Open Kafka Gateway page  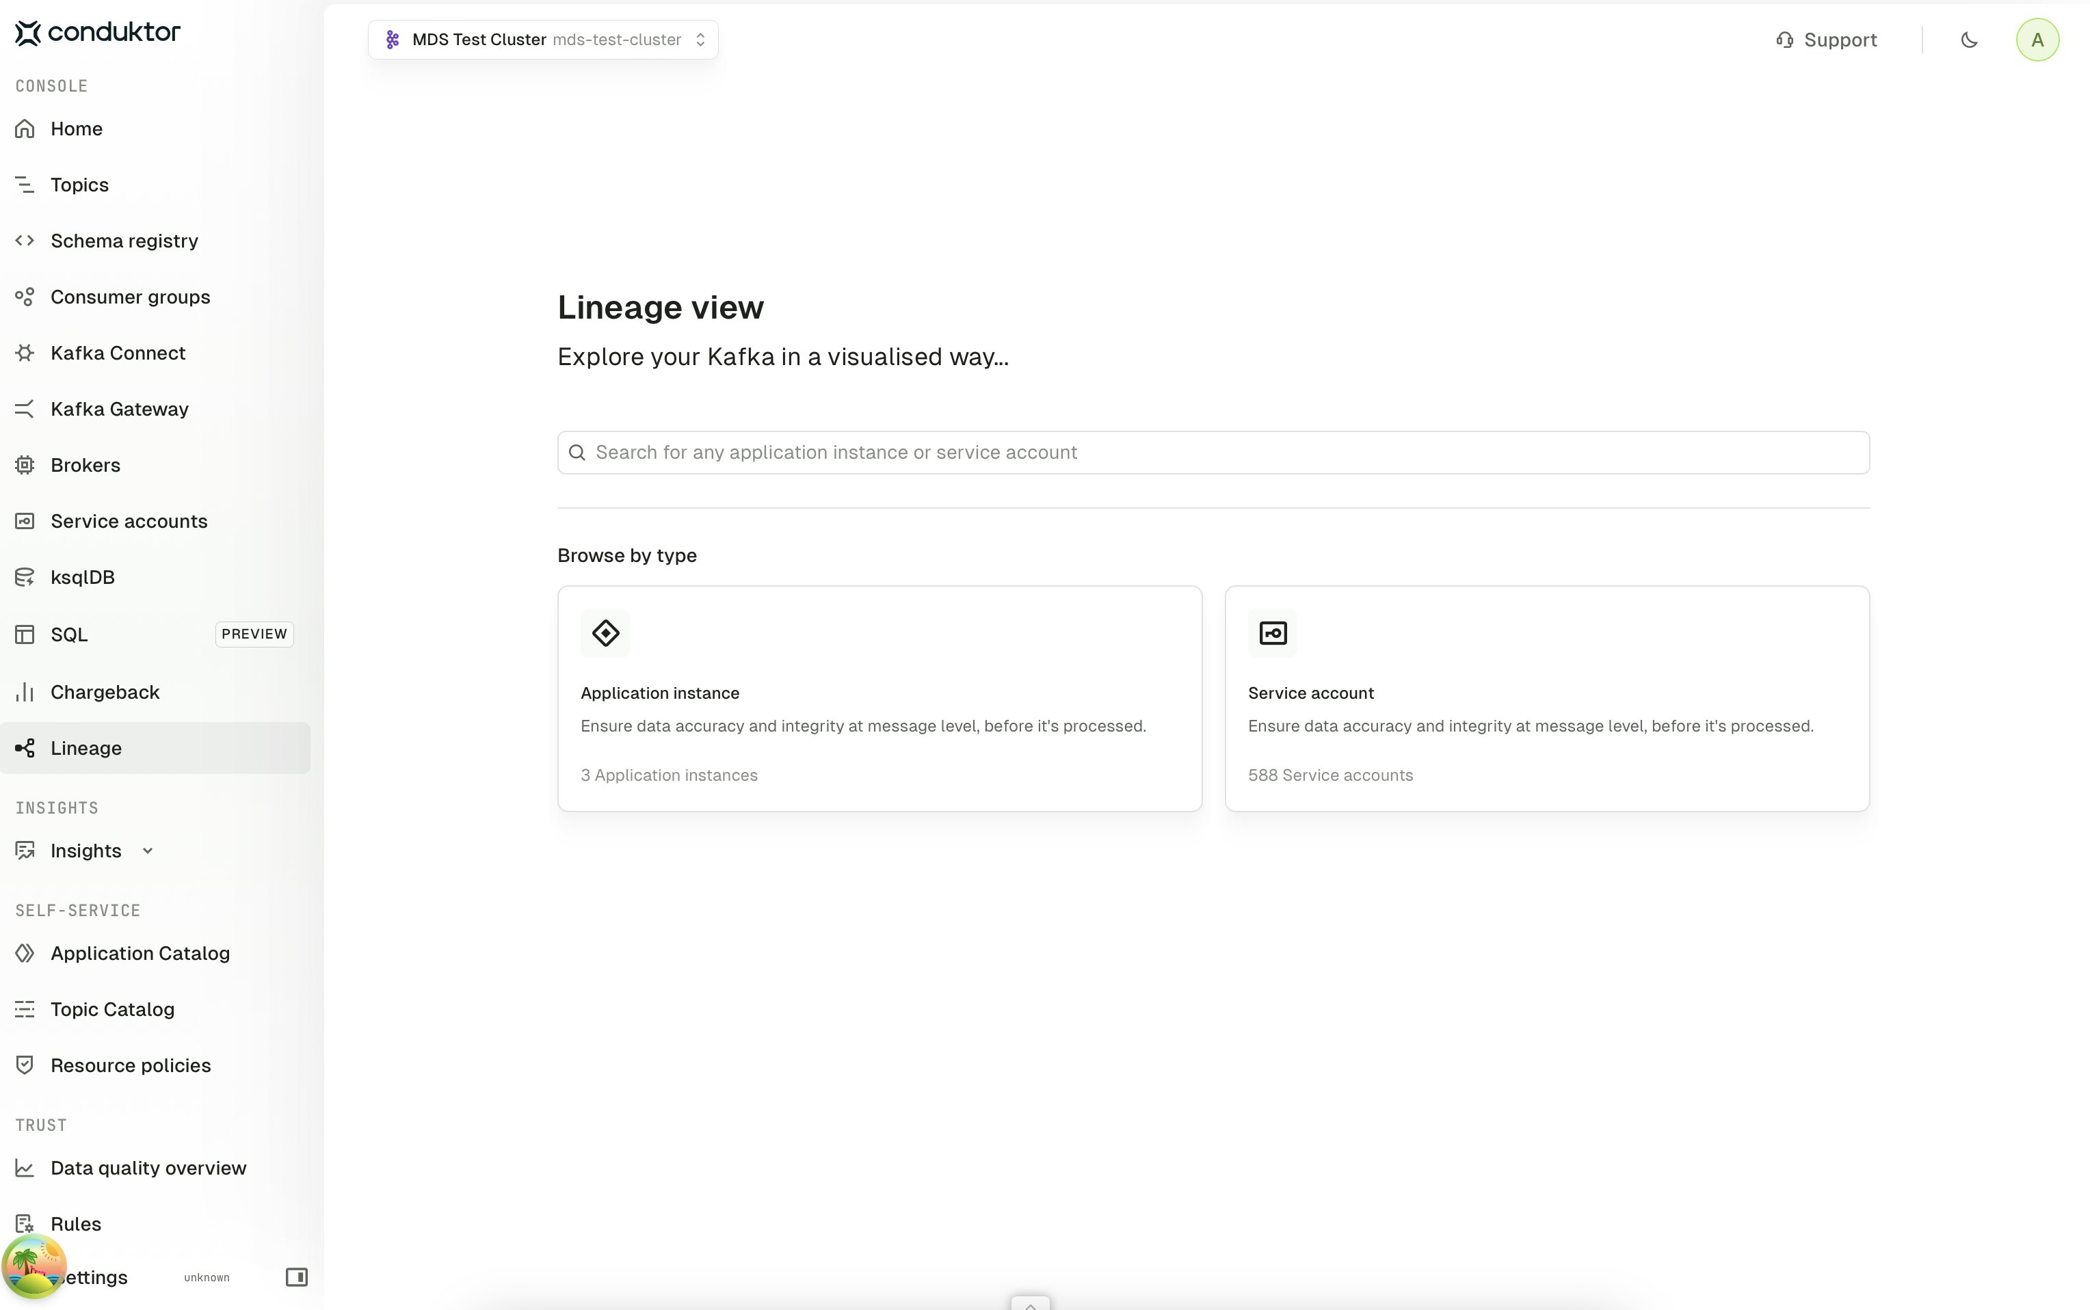155,409
